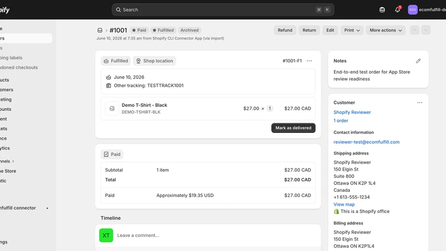Viewport: 446px width, 251px height.
Task: Click the SKU text DEMO-TSHIRT-BLK
Action: click(x=141, y=112)
